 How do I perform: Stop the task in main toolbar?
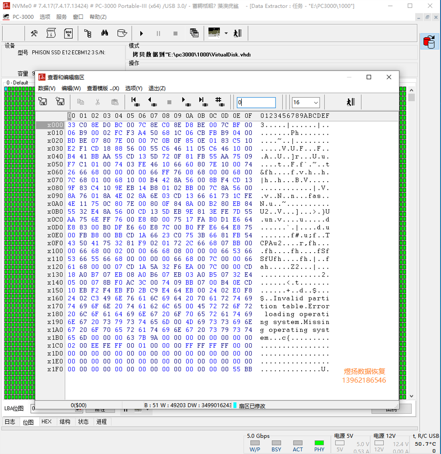(175, 33)
